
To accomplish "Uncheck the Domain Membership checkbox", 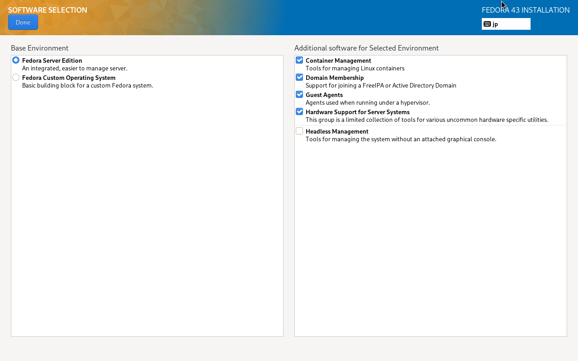I will (x=299, y=77).
